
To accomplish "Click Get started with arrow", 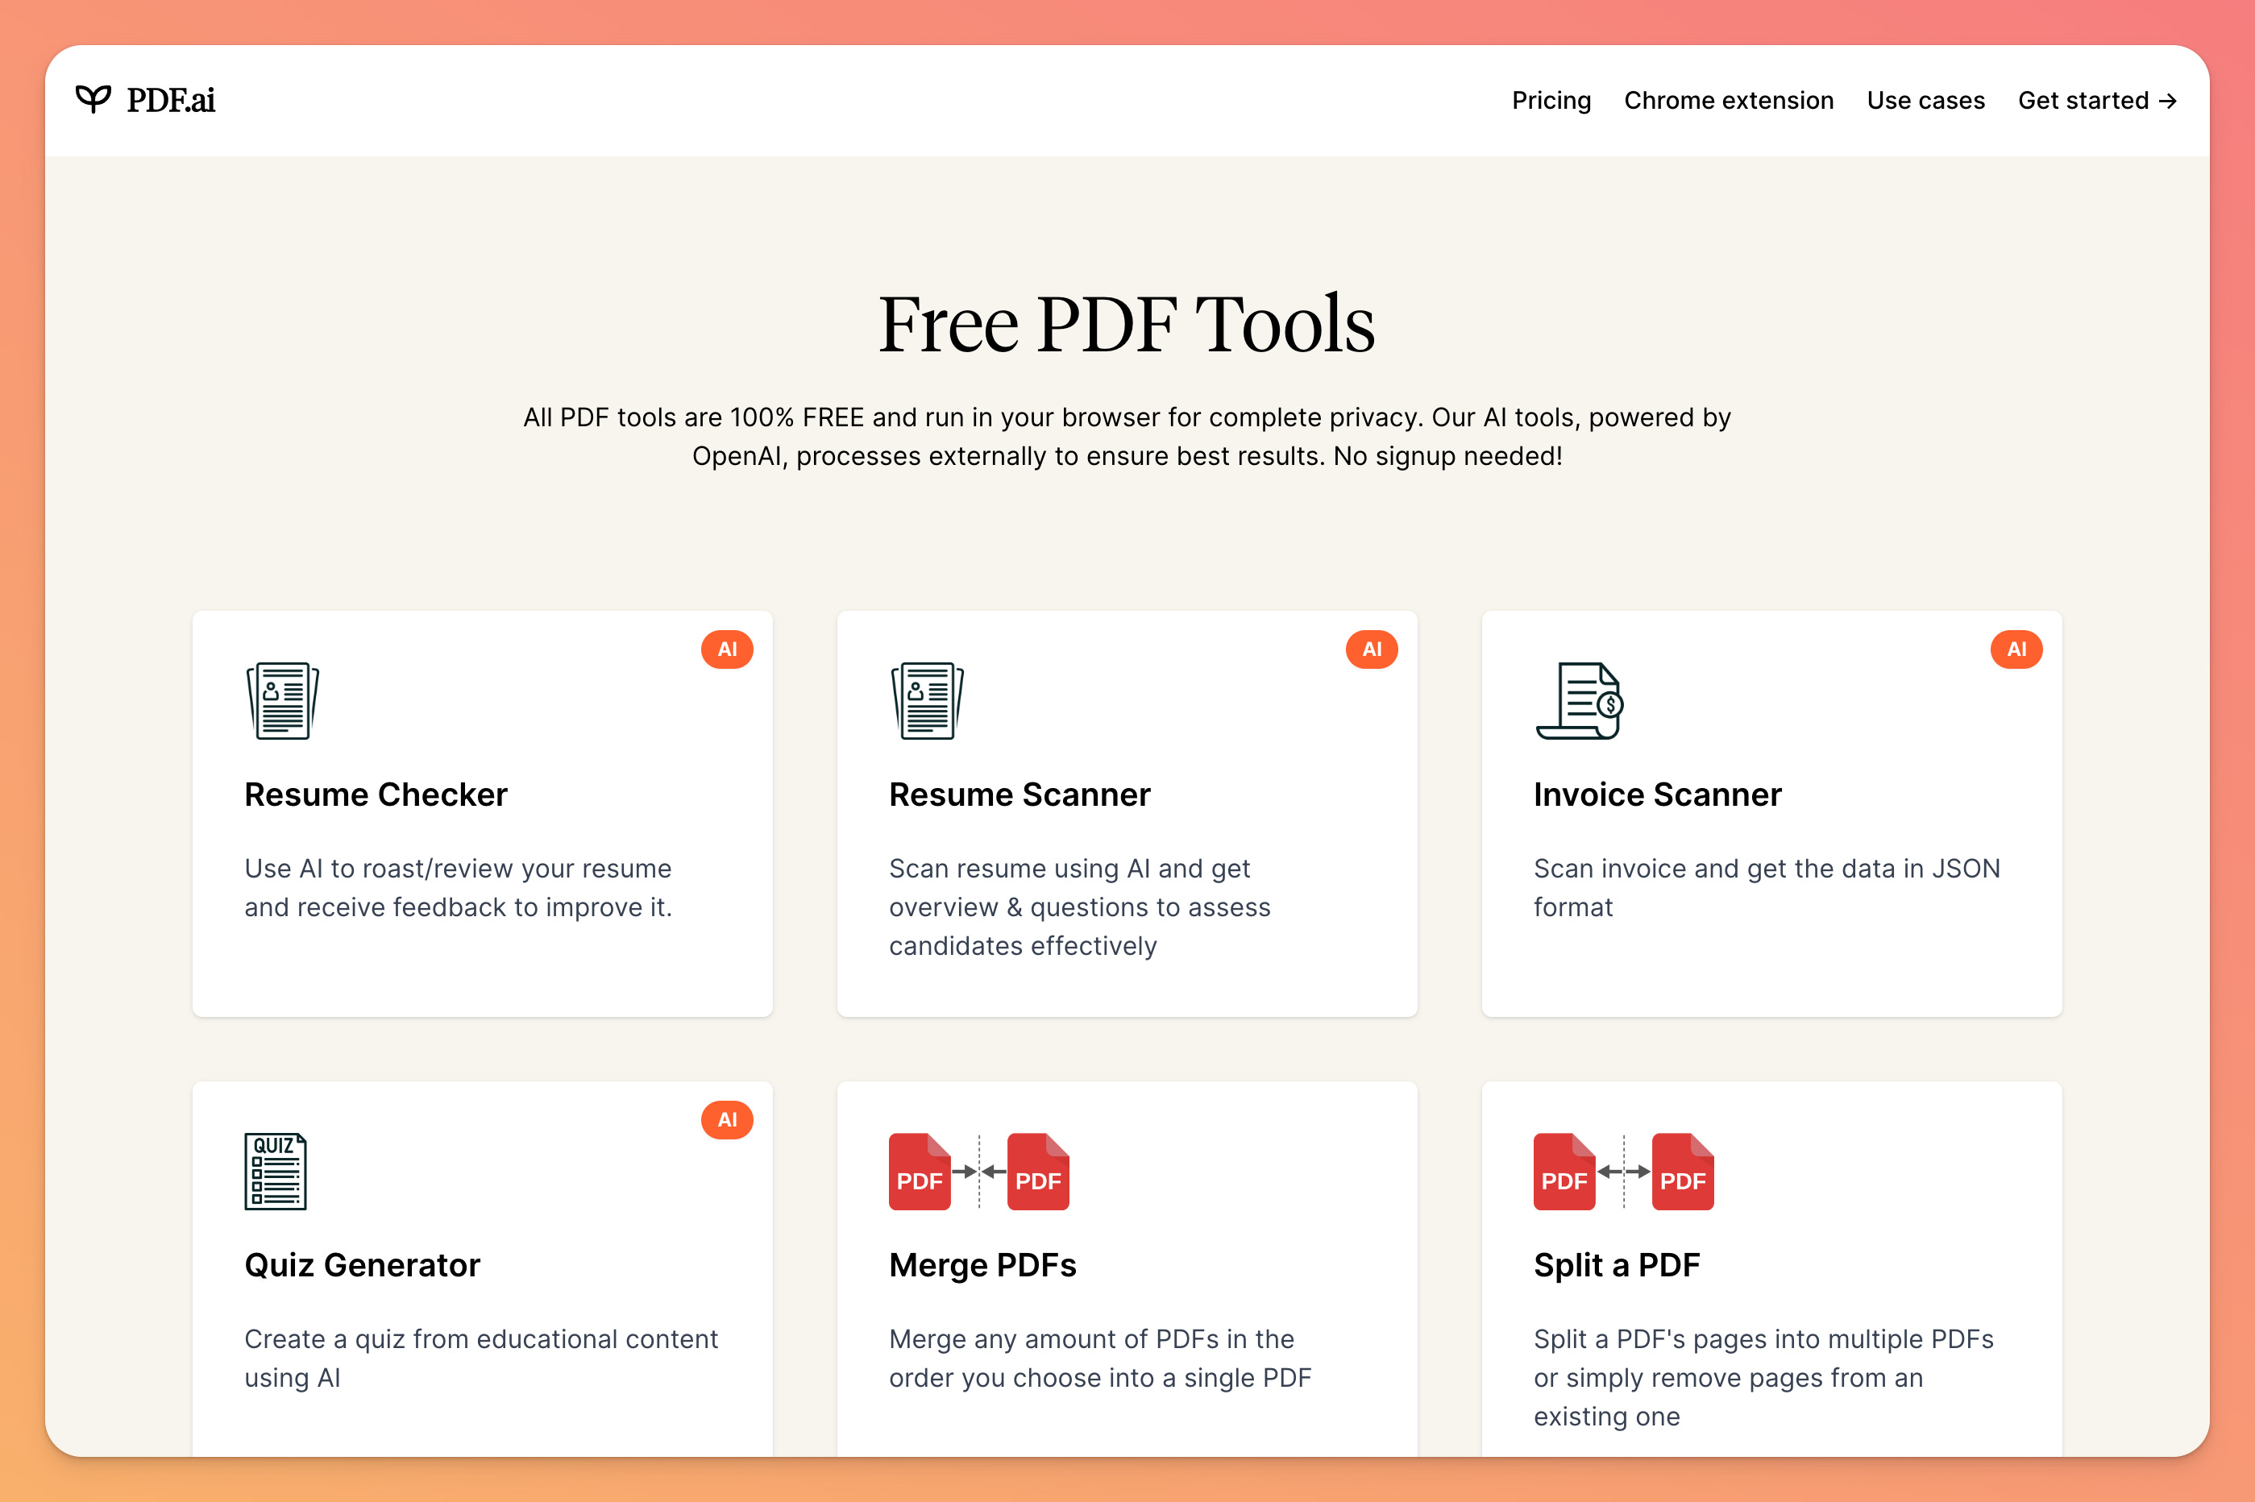I will 2097,101.
